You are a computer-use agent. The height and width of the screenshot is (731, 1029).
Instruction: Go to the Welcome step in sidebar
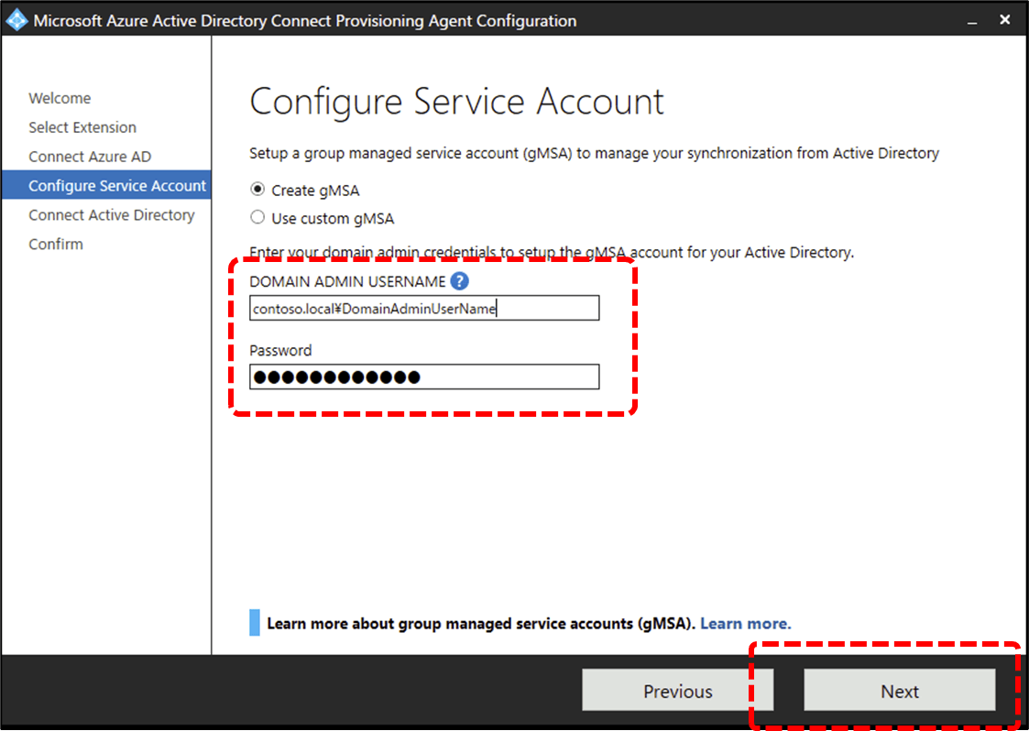tap(60, 98)
